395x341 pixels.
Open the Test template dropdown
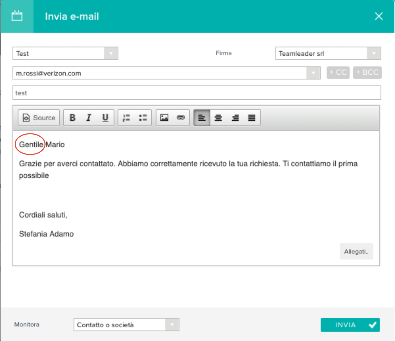65,53
